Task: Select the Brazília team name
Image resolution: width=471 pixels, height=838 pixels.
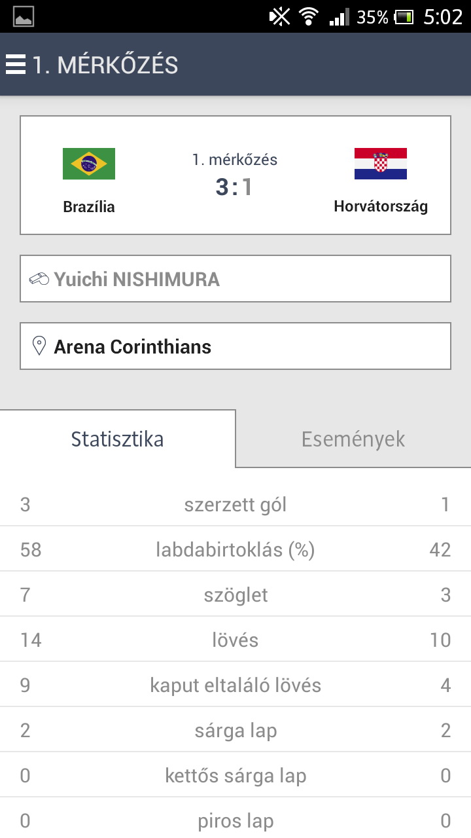Action: pos(89,207)
